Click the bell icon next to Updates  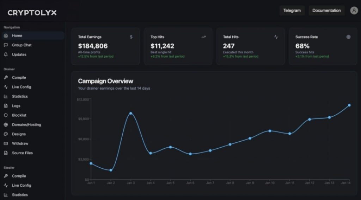click(6, 55)
